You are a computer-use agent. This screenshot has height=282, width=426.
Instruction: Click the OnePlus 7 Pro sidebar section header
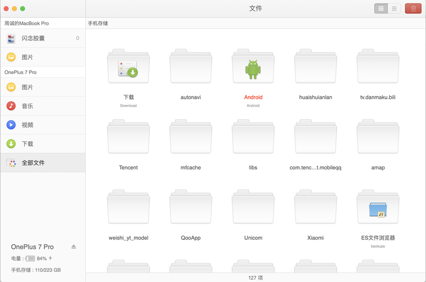pos(20,72)
